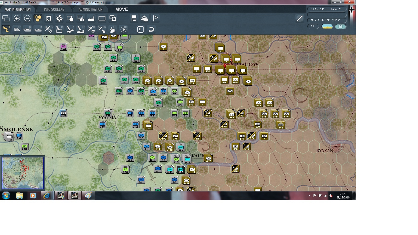
Task: Click the rectangle-with-circle map icon
Action: pos(70,18)
